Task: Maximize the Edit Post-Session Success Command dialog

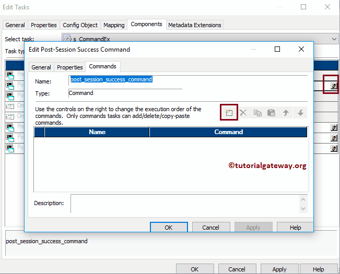Action: coord(277,49)
